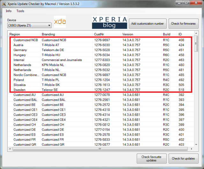This screenshot has width=204, height=169.
Task: Select Commercial and Journalists branding
Action: click(62, 60)
